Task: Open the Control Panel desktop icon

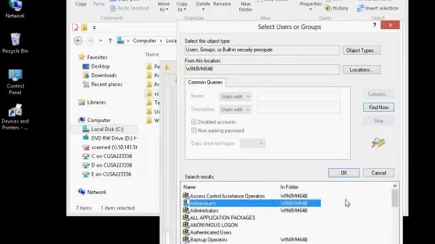Action: (15, 82)
